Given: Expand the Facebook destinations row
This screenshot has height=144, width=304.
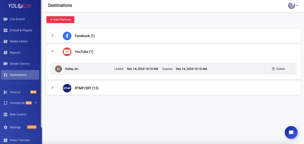Looking at the screenshot, I should 52,35.
